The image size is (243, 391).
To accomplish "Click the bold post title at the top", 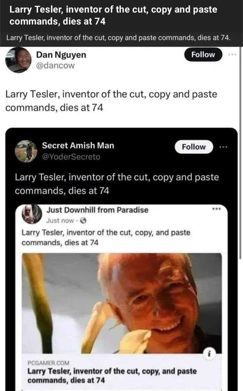I will 113,15.
